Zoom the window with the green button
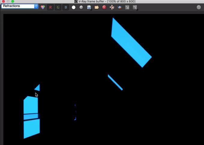This screenshot has width=204, height=145. tap(13, 1)
